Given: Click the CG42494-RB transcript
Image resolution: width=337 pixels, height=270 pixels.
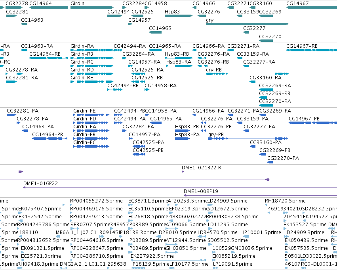Looking at the screenshot, I should point(115,90).
